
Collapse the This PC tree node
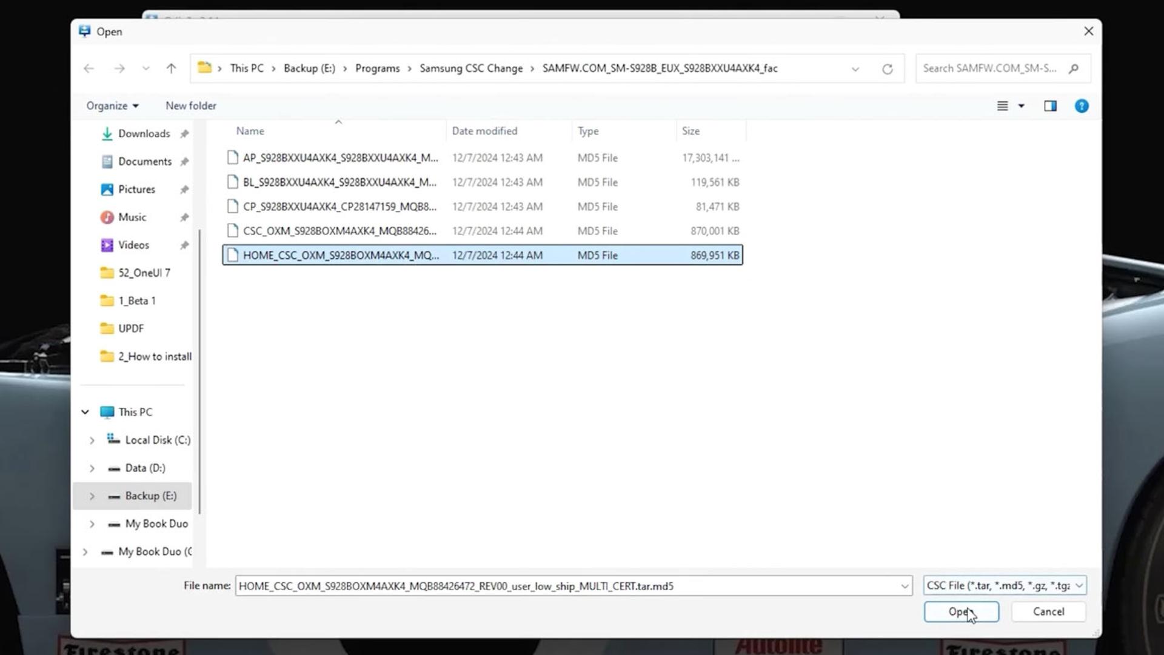pos(85,412)
